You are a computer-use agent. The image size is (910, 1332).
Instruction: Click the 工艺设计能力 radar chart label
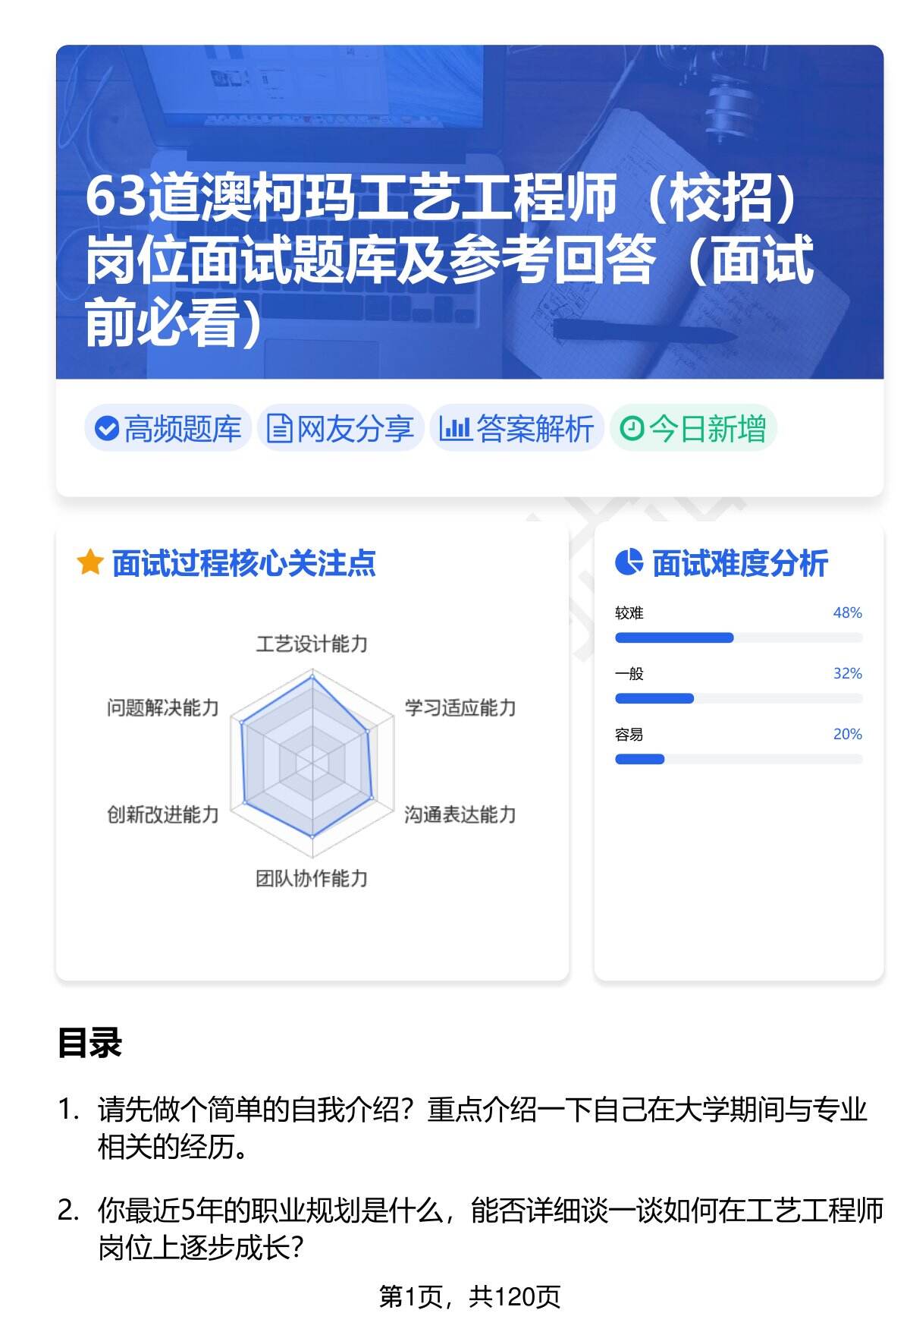(x=312, y=644)
